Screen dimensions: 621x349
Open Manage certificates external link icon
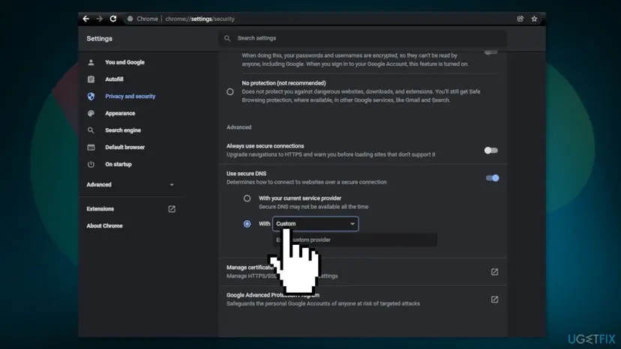(x=495, y=272)
